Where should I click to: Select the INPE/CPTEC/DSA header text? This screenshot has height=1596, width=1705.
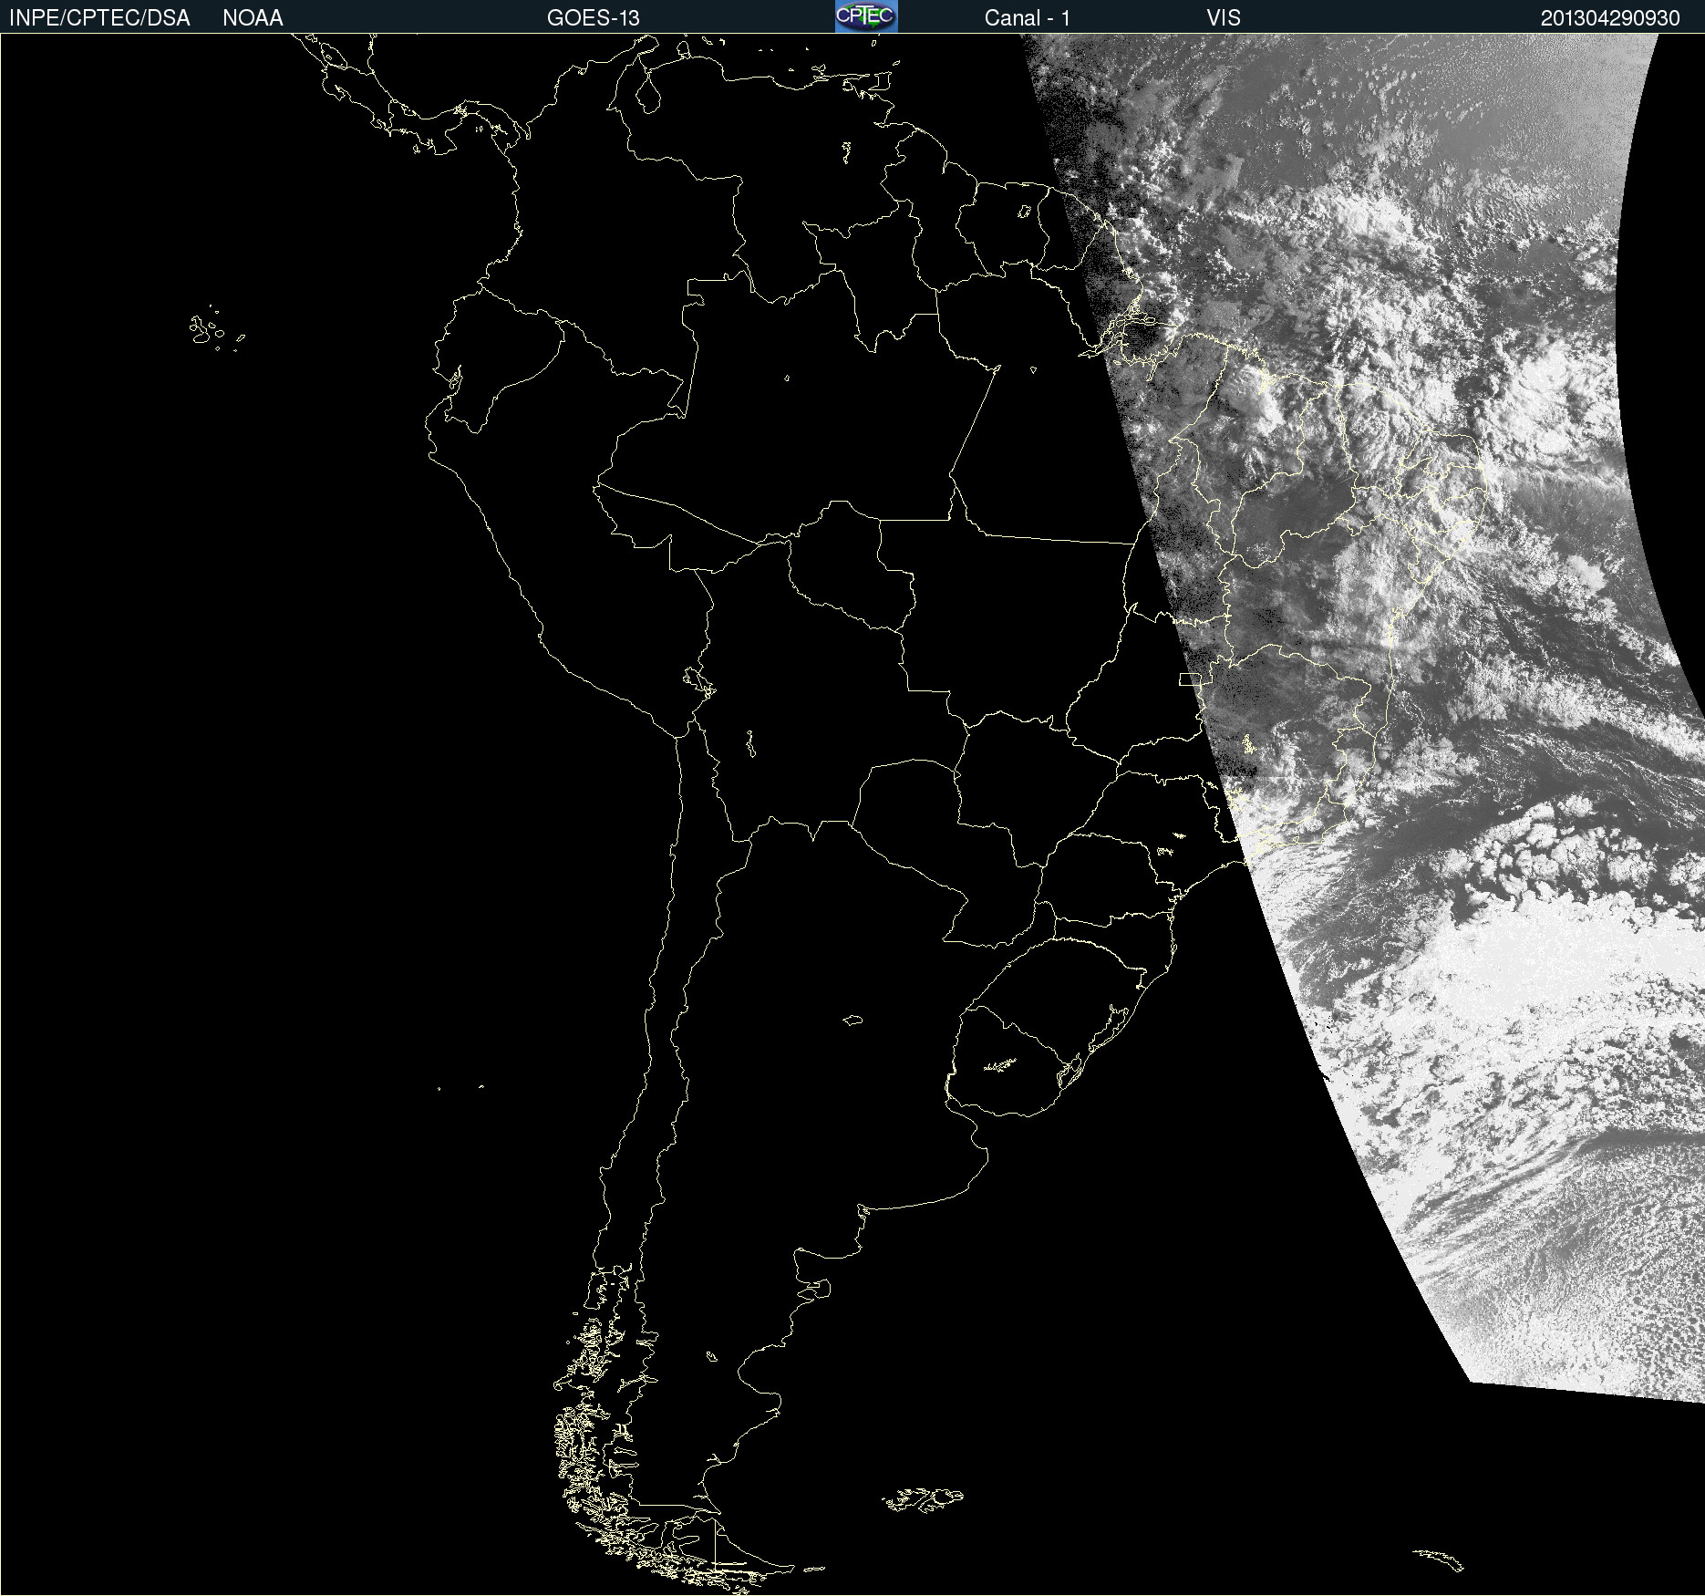coord(99,18)
